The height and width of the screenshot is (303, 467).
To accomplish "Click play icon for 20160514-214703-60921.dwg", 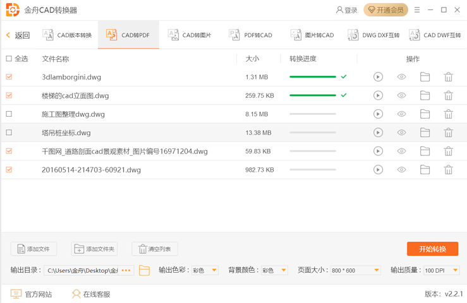I will (x=378, y=170).
